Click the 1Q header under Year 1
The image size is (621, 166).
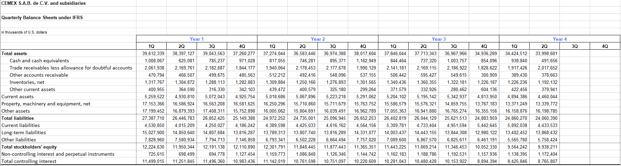click(x=152, y=46)
